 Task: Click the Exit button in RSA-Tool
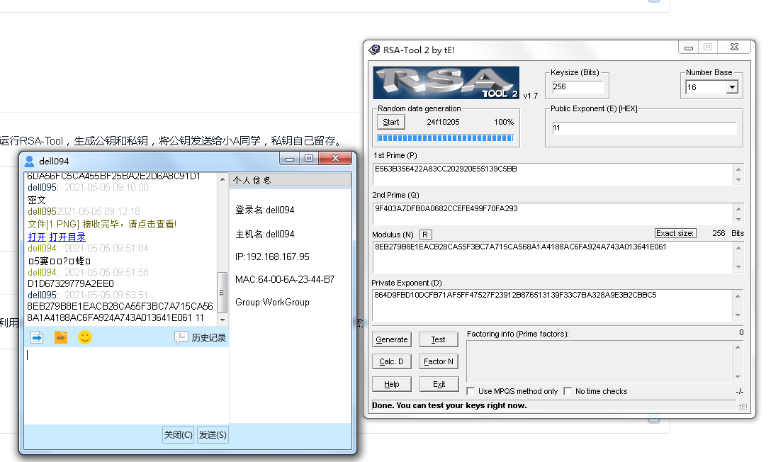tap(438, 384)
